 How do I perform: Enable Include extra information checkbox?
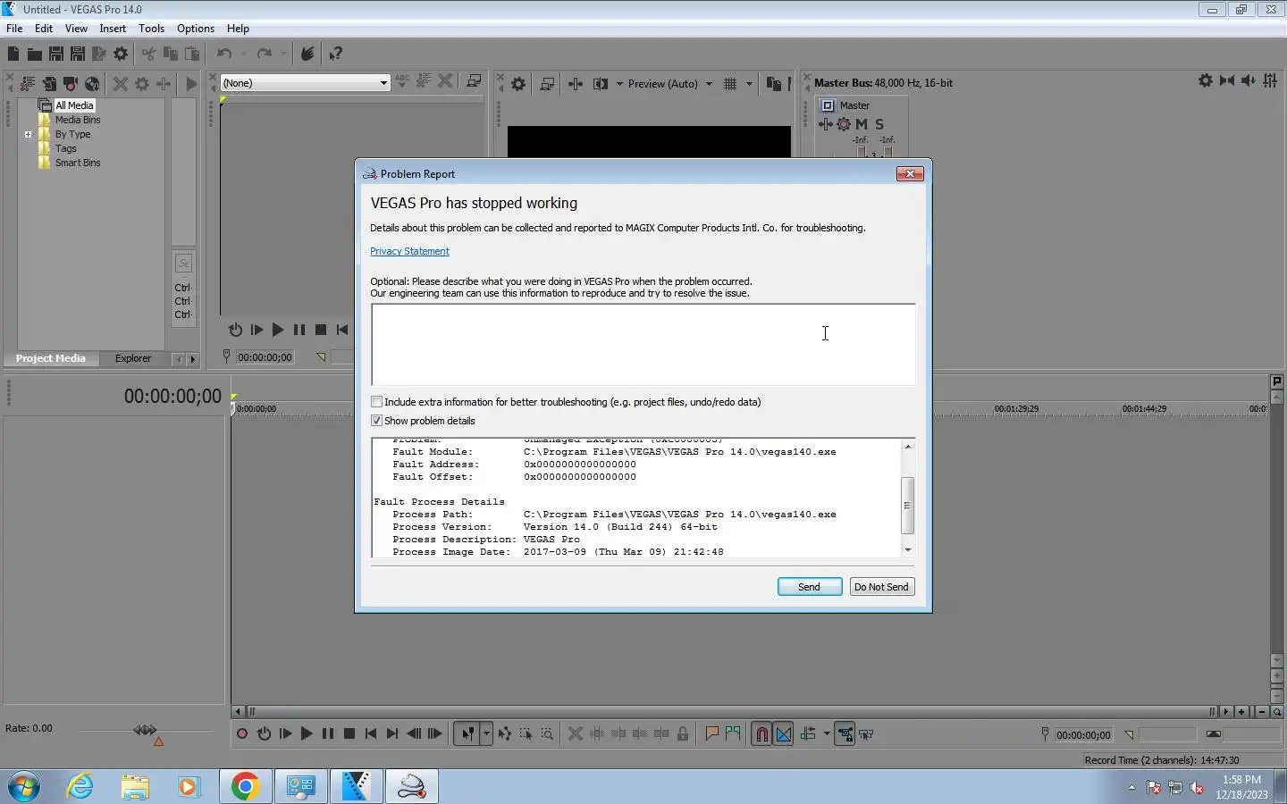376,402
